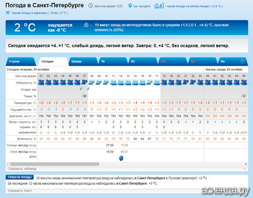
Task: Click the Завтра, среда, 25 октября header
Action: point(224,69)
